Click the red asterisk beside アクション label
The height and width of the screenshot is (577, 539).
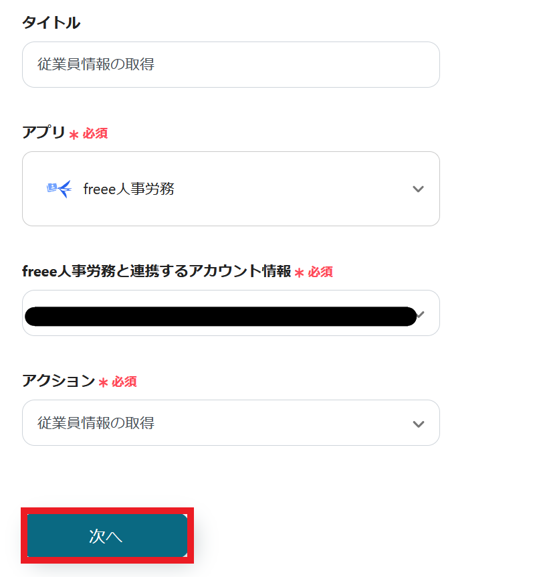[103, 383]
